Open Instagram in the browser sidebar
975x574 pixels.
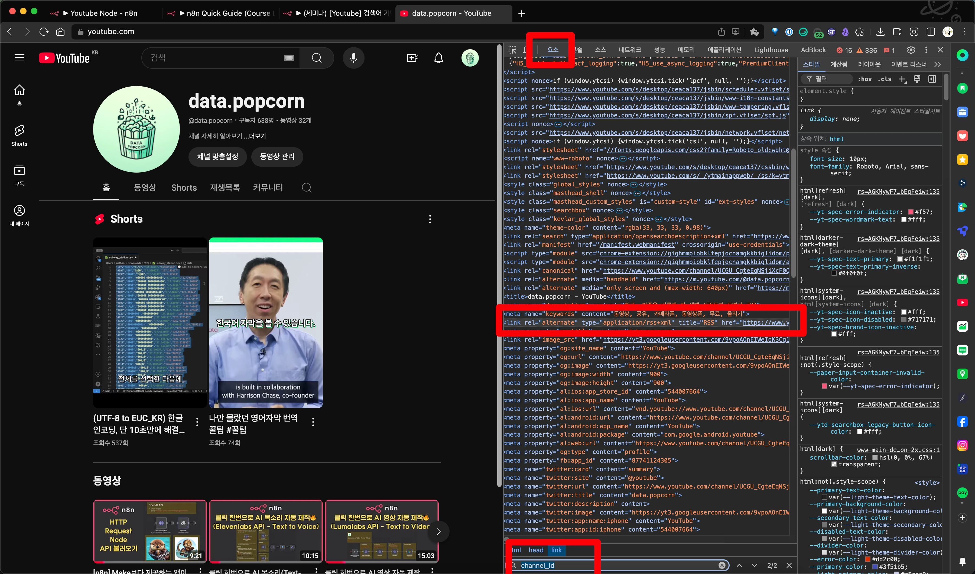[962, 445]
